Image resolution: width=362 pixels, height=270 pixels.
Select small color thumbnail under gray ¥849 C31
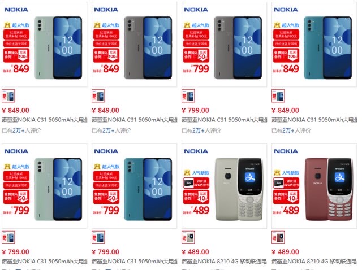[98, 95]
